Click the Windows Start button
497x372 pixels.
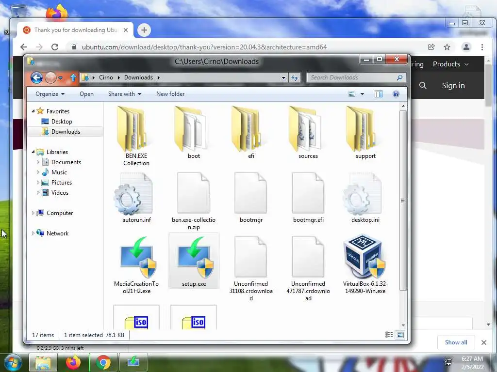(13, 362)
